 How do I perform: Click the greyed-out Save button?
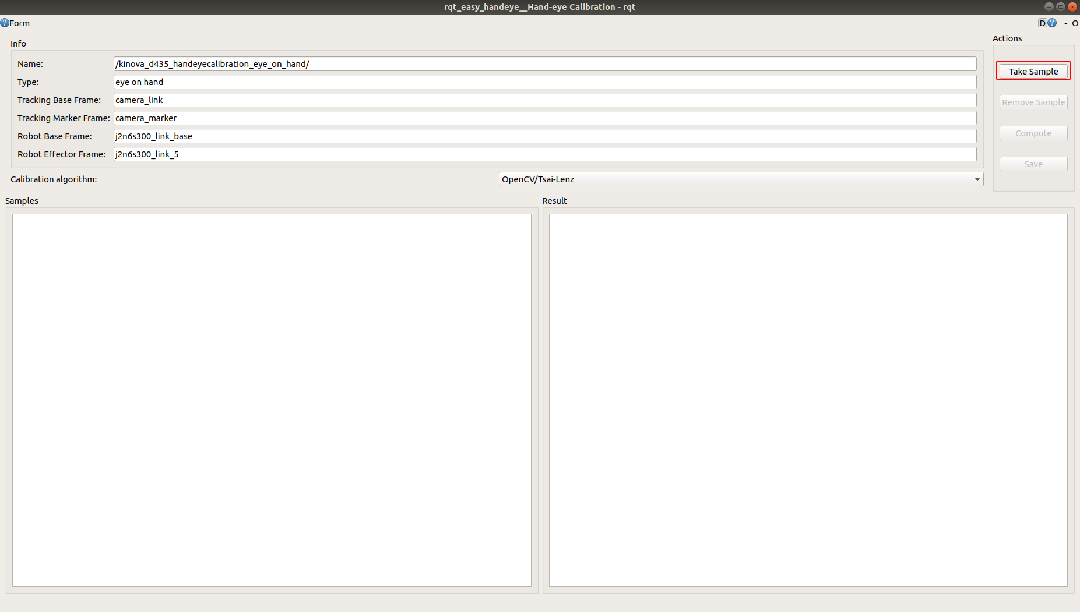pos(1033,164)
